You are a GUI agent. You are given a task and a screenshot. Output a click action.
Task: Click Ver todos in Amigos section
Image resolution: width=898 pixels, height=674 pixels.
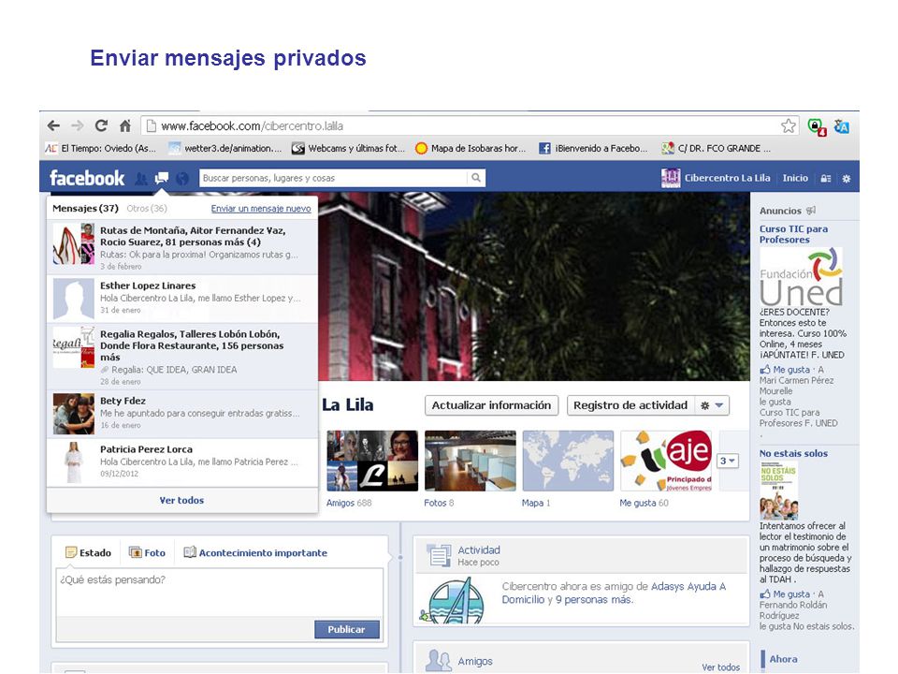[720, 667]
